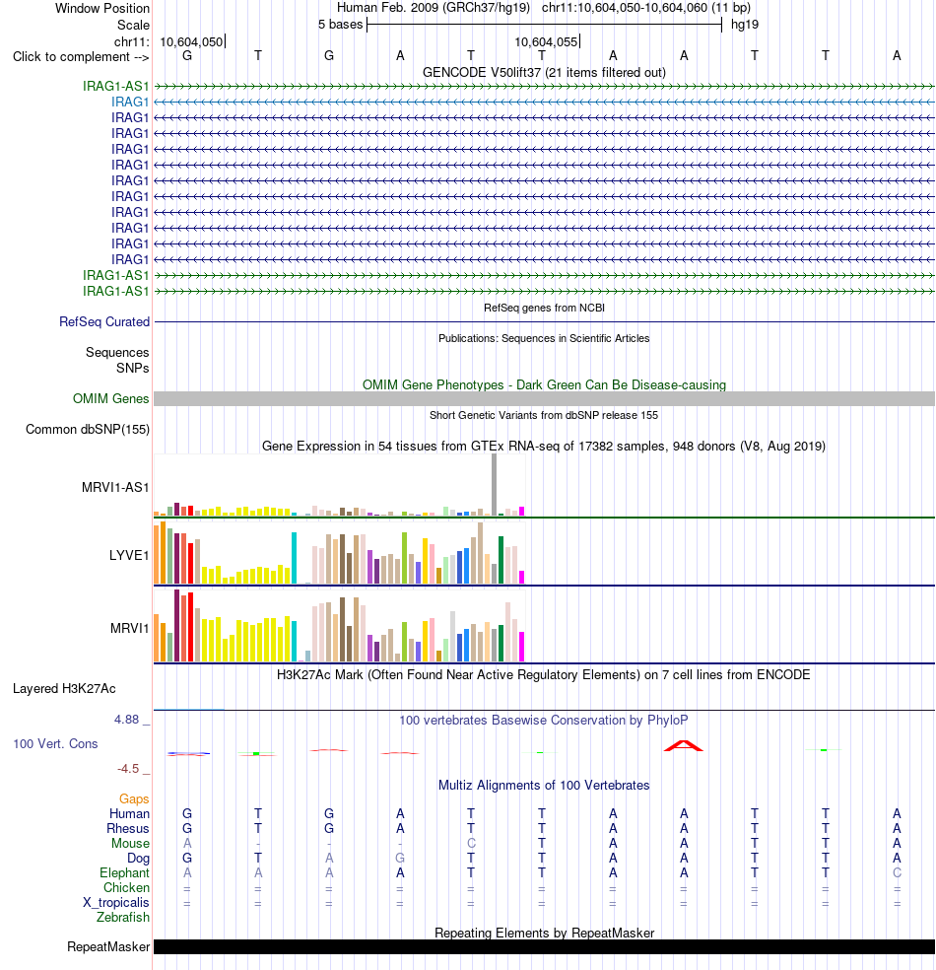Click the gray OMIM Genes item bar
This screenshot has width=936, height=970.
coord(544,398)
